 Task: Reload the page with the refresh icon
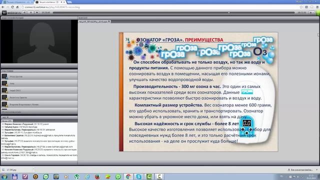click(12, 7)
